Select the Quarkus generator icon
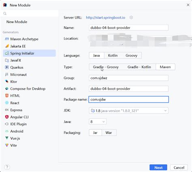Image resolution: width=192 pixels, height=172 pixels. (7, 67)
